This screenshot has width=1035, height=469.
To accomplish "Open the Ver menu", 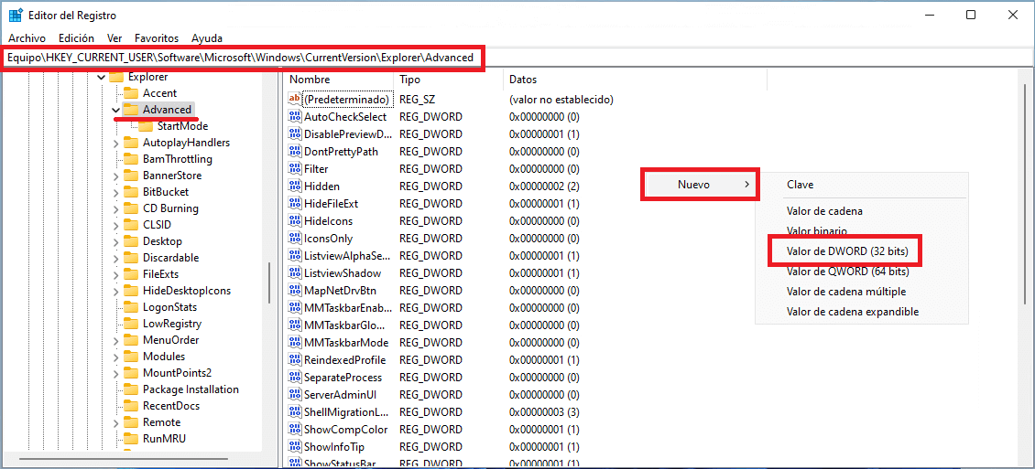I will click(x=114, y=38).
